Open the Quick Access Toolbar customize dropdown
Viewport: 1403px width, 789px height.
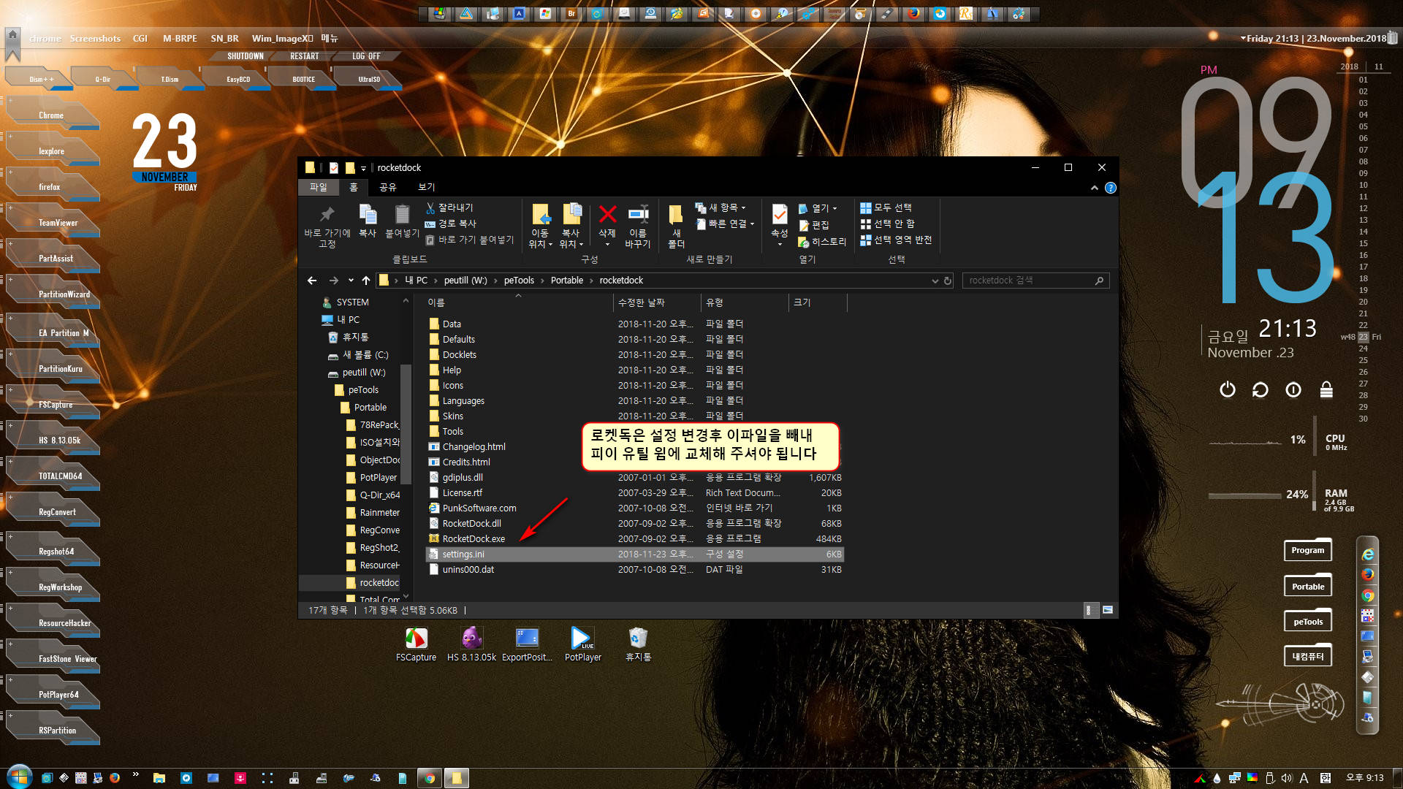[363, 168]
